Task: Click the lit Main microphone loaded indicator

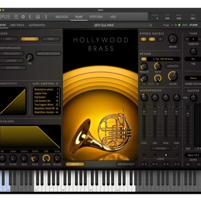Action: click(x=166, y=155)
